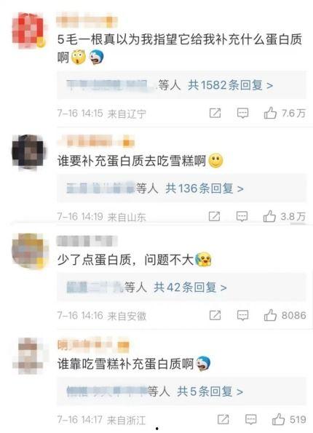This screenshot has width=313, height=433.
Task: Reply to the comment from 浙江
Action: [251, 420]
